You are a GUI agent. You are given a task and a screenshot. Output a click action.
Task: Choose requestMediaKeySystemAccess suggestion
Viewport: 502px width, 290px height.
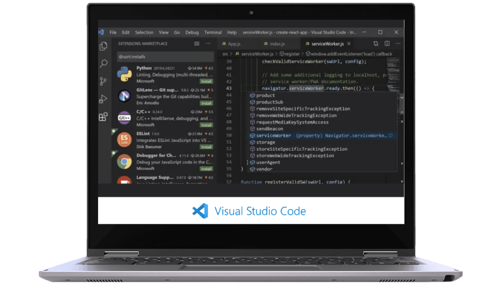click(x=323, y=122)
